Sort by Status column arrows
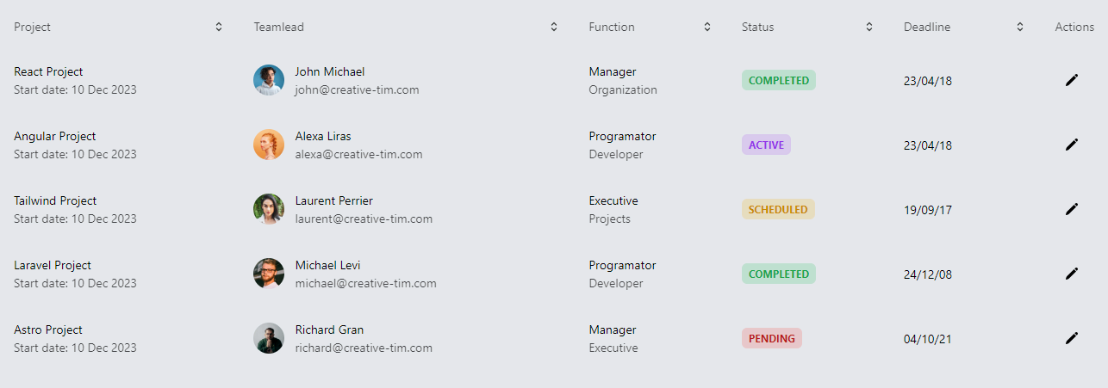 click(x=869, y=27)
